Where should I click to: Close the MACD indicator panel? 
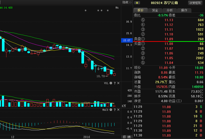coord(119,110)
